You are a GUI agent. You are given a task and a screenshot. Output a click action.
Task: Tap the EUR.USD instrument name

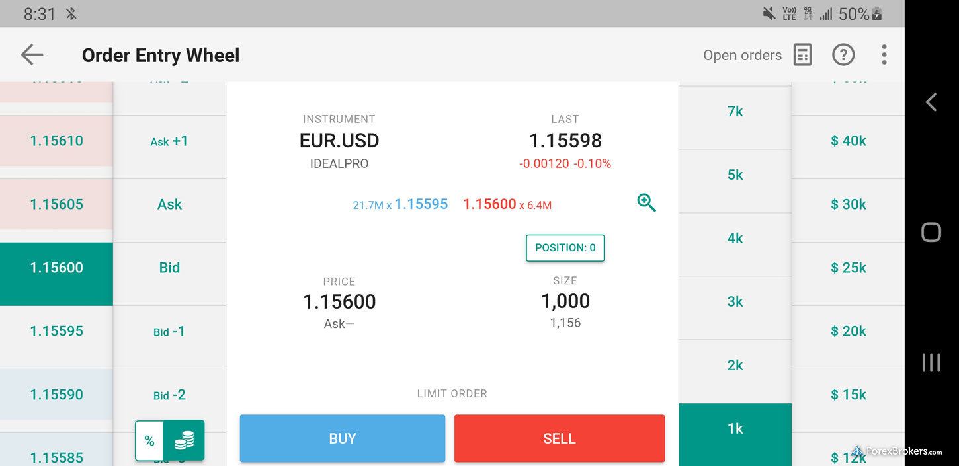(x=339, y=141)
